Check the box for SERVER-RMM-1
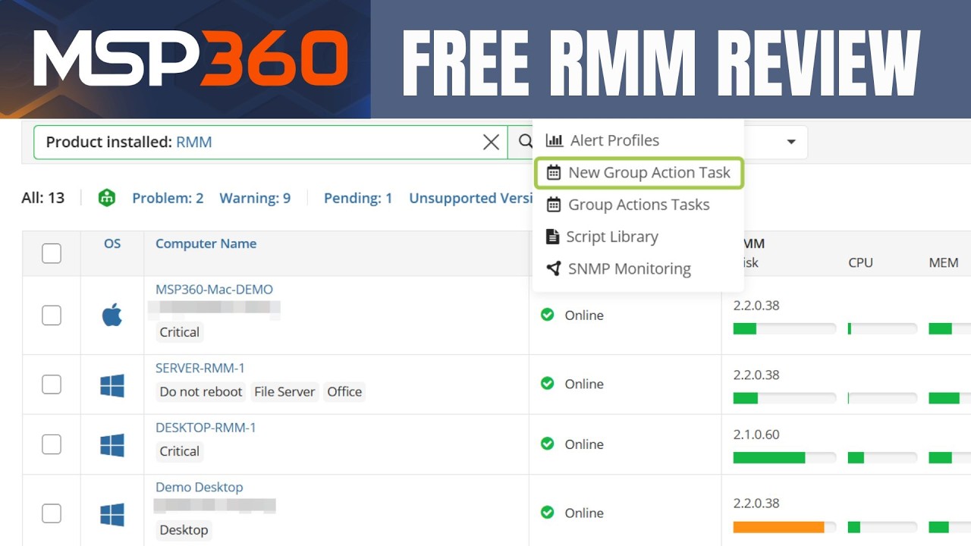Viewport: 971px width, 546px height. pos(52,384)
